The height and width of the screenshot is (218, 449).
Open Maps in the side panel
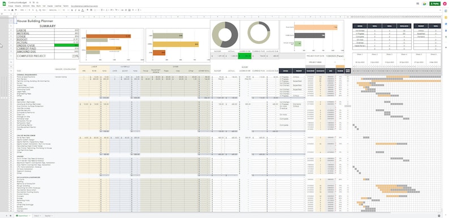click(446, 37)
